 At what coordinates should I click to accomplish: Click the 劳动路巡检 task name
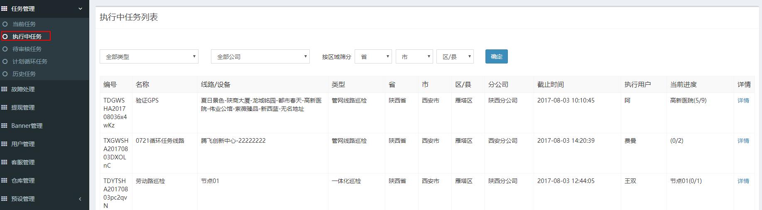(x=150, y=181)
